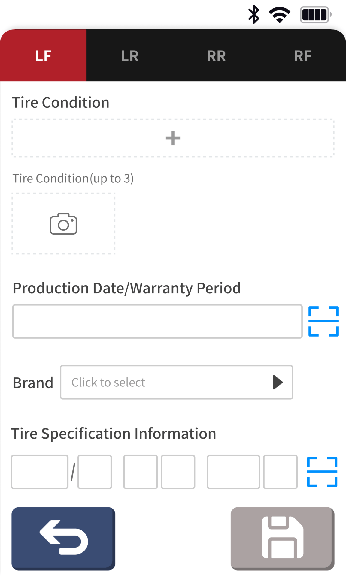Open the Brand "Click to select" dropdown
The width and height of the screenshot is (346, 576).
(x=168, y=382)
